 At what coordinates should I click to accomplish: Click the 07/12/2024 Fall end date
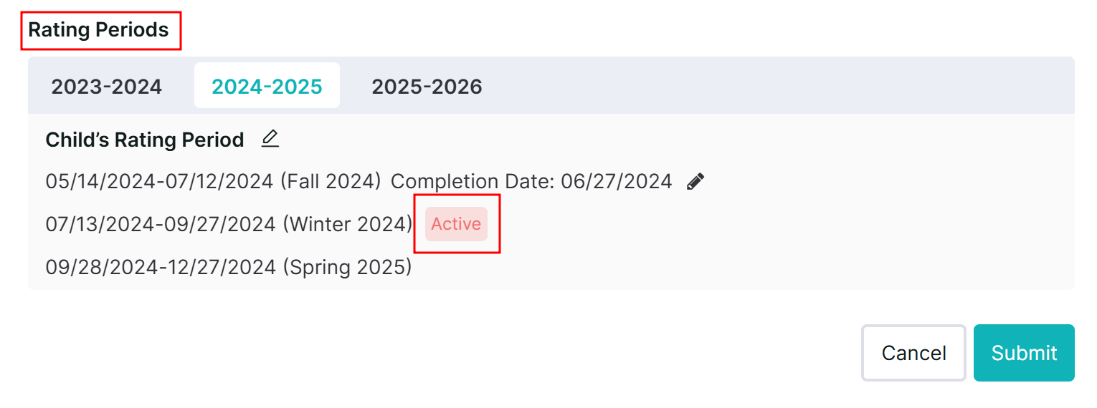tap(219, 182)
